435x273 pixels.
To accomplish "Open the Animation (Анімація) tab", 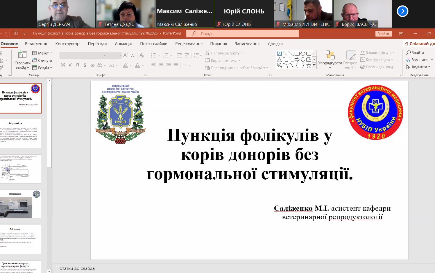I will click(x=123, y=44).
